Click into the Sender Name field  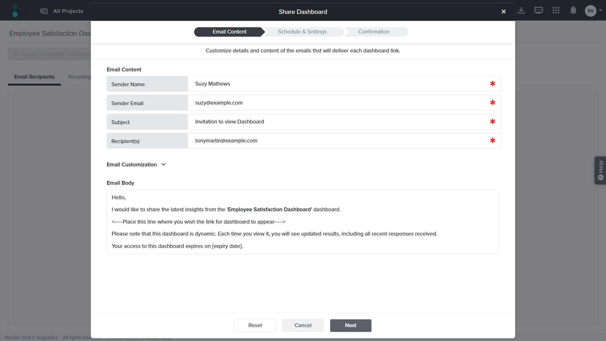click(x=338, y=84)
